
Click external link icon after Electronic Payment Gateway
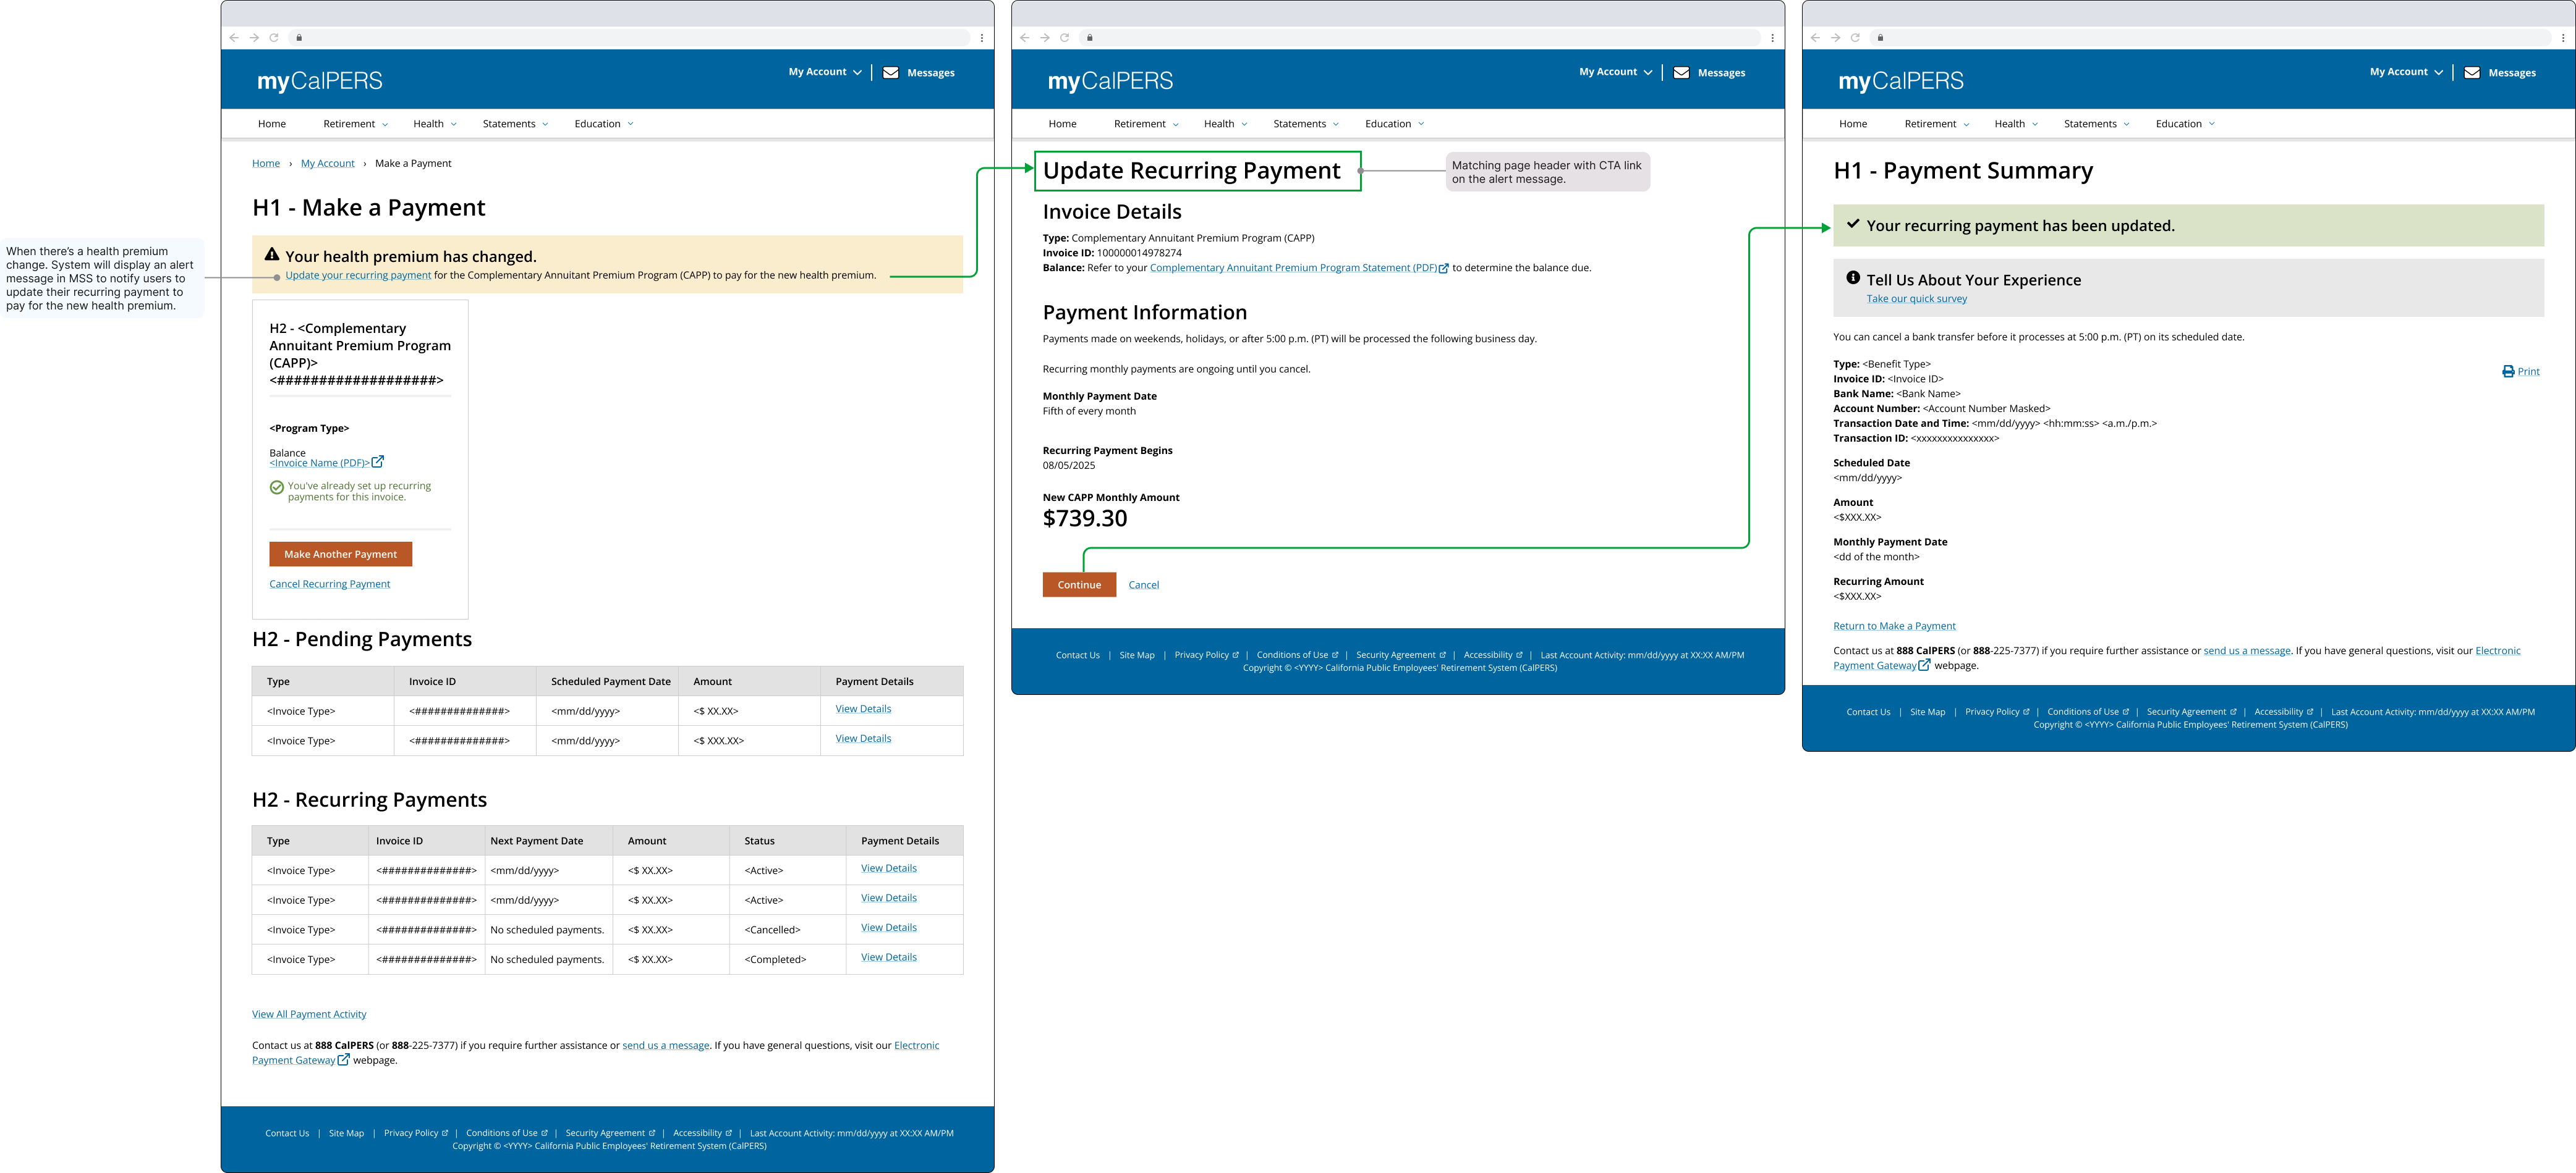(x=344, y=1059)
